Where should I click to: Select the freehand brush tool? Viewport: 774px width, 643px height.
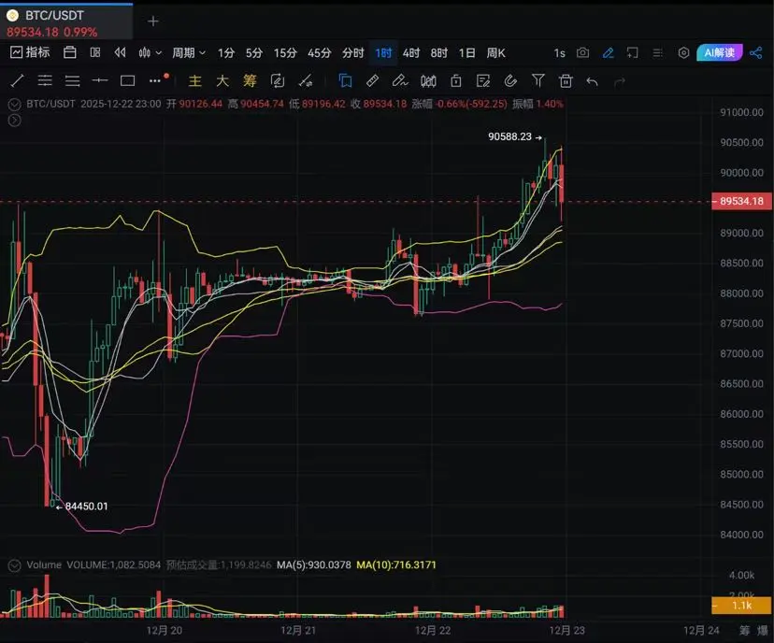coord(400,80)
